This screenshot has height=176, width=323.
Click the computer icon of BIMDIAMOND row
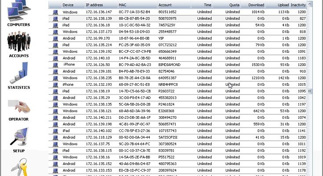click(55, 65)
